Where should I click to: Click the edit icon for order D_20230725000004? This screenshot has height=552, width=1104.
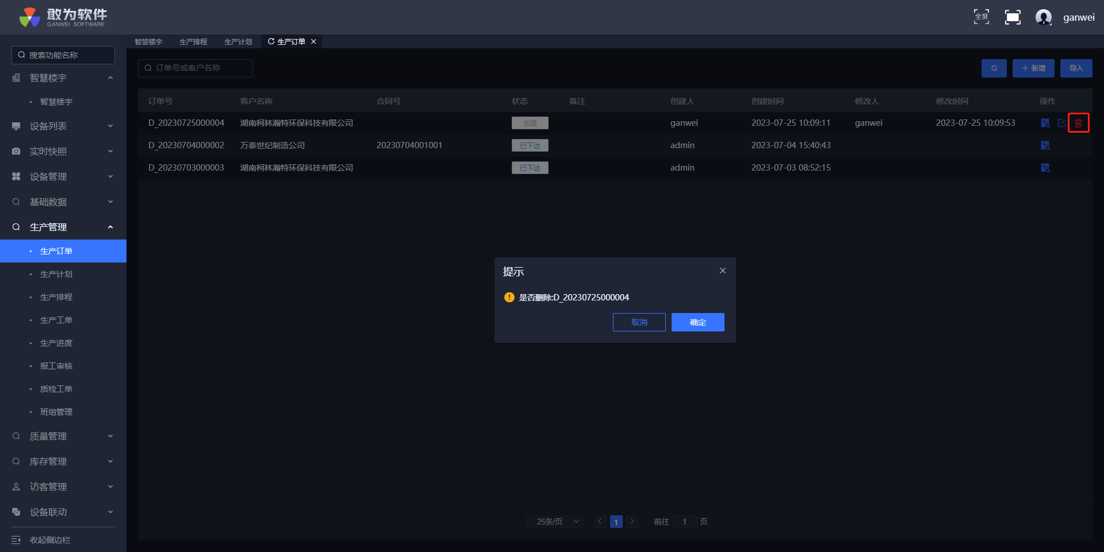coord(1061,123)
